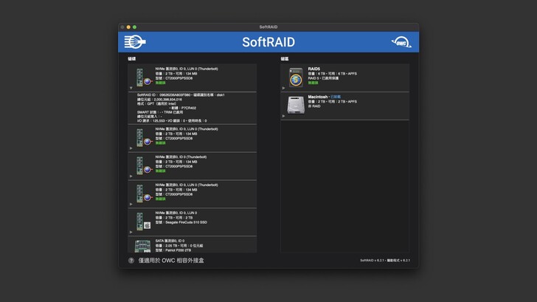Click the large "SoftRAID" banner heading
Viewport: 537px width, 302px height.
coord(268,42)
